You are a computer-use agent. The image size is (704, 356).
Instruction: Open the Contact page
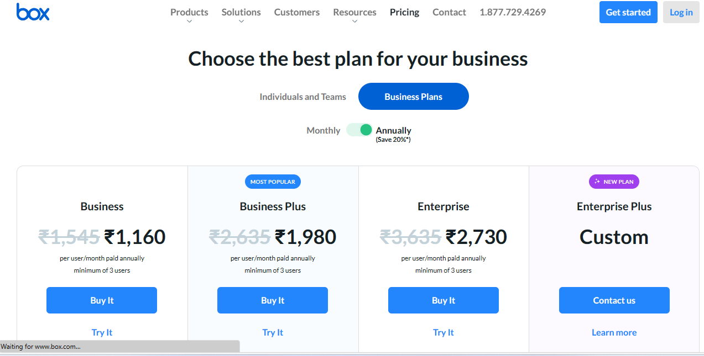click(x=449, y=12)
